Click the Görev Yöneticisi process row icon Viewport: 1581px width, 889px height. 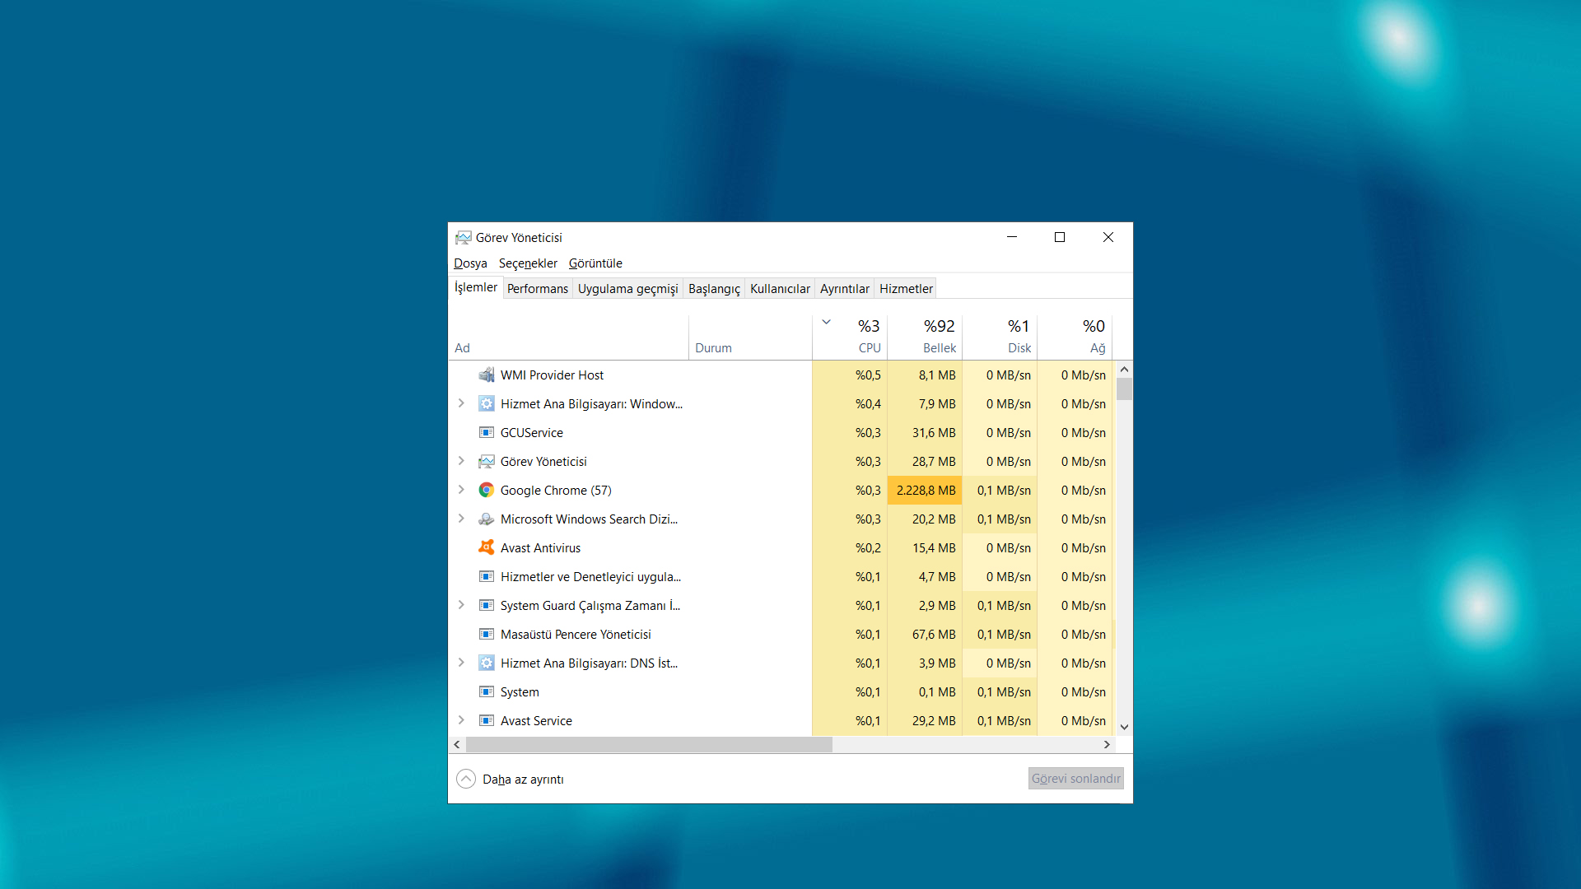pos(487,461)
